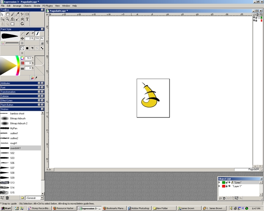This screenshot has height=211, width=264.
Task: Expand the Flash Button panel
Action: click(x=39, y=105)
